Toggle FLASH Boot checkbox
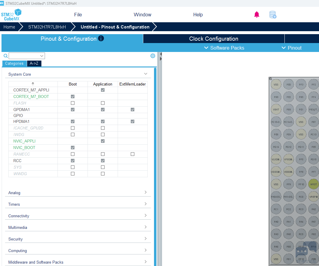This screenshot has height=266, width=319. pos(73,103)
